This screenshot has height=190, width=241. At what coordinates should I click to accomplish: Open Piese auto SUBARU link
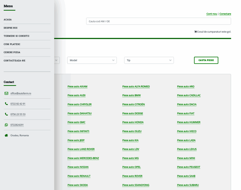188,185
